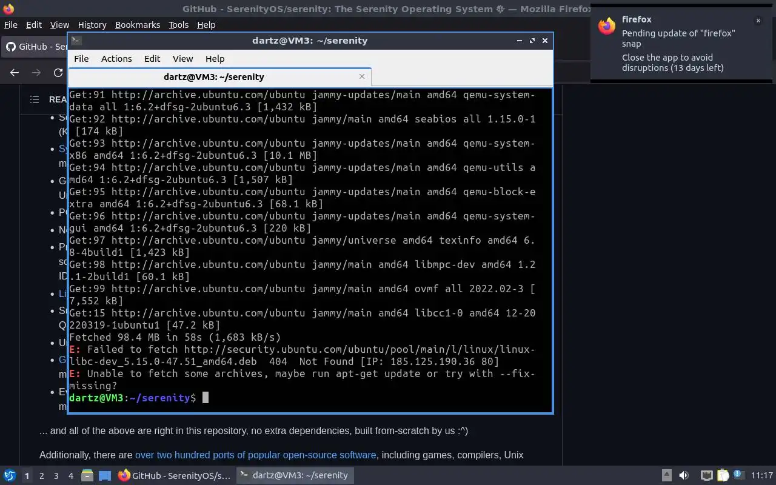Screen dimensions: 776x485
Task: Launch file manager from taskbar quick launch
Action: point(87,475)
